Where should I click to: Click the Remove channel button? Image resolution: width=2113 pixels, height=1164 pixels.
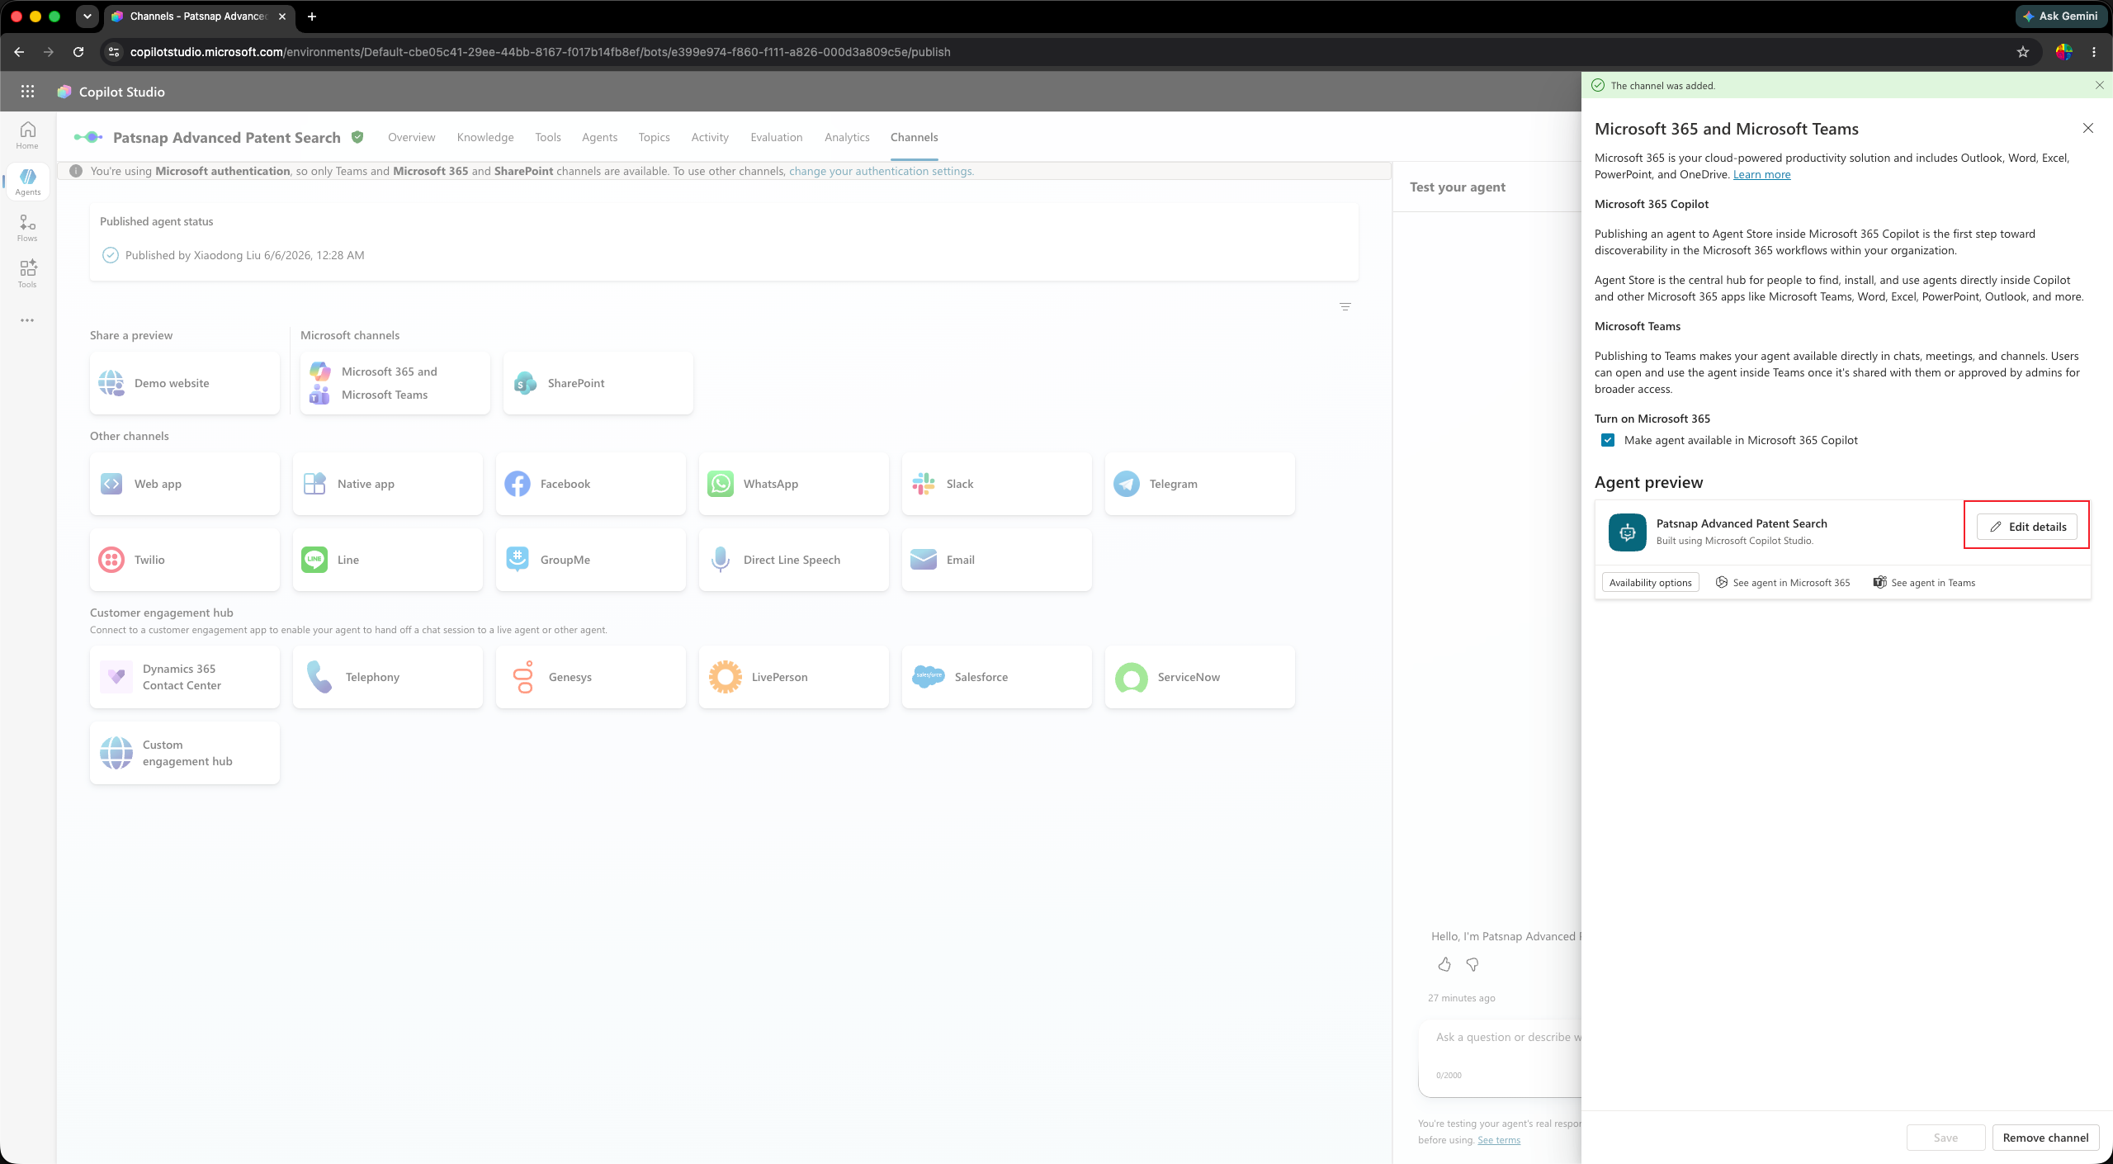point(2046,1138)
